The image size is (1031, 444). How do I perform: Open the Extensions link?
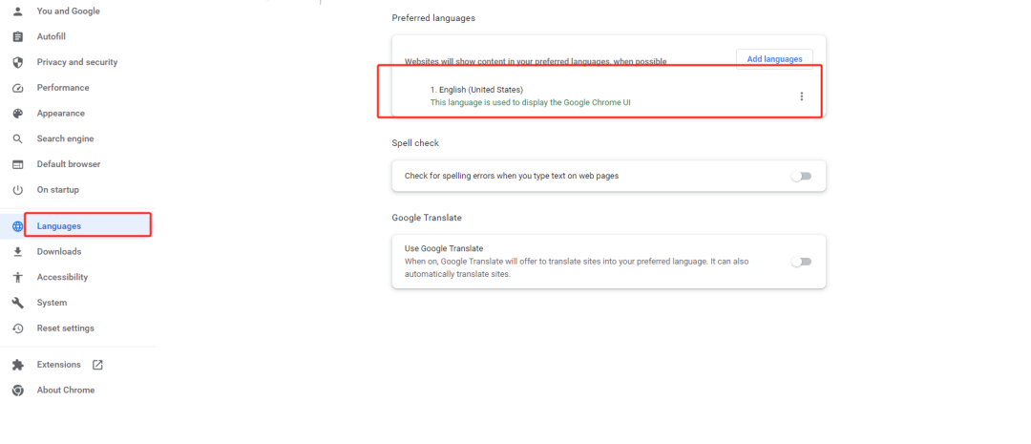(58, 365)
